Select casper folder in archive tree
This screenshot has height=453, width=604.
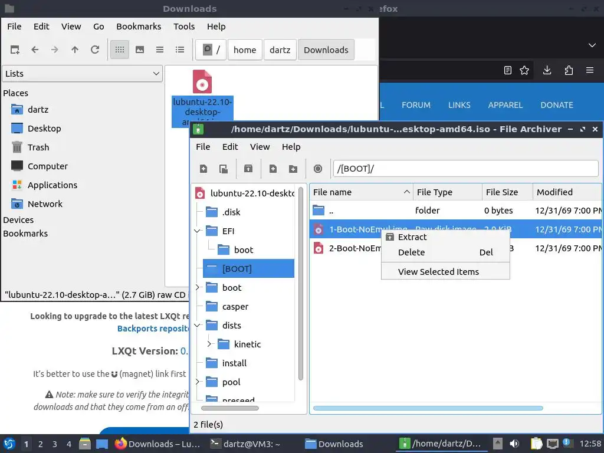(x=235, y=307)
